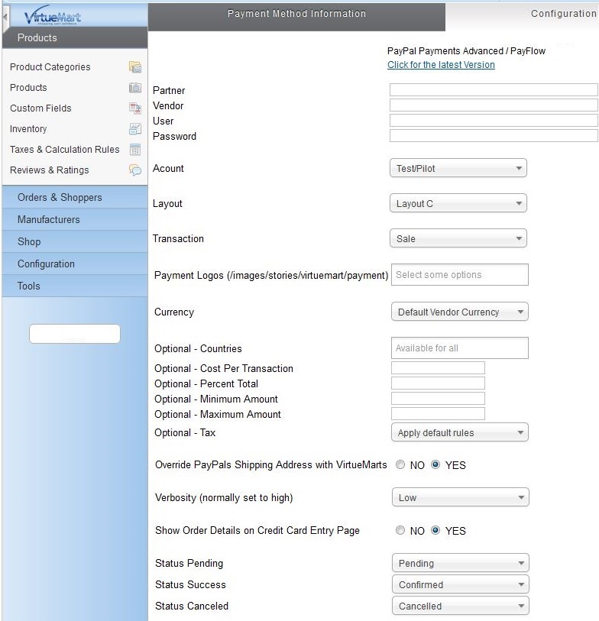Open the Status Canceled dropdown
Image resolution: width=599 pixels, height=621 pixels.
[461, 606]
